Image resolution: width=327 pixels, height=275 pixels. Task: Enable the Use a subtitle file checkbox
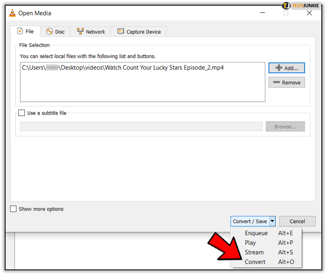(22, 113)
